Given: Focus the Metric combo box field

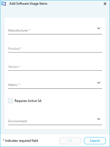Looking at the screenshot, I should tap(55, 85).
